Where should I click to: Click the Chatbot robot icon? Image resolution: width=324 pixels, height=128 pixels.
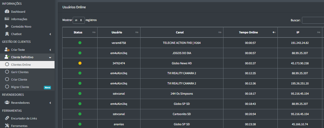pos(7,34)
